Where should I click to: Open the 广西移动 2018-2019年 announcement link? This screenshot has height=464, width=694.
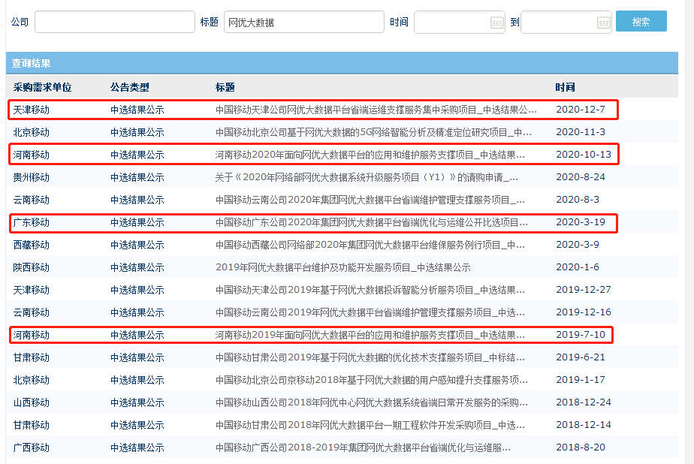[x=363, y=447]
